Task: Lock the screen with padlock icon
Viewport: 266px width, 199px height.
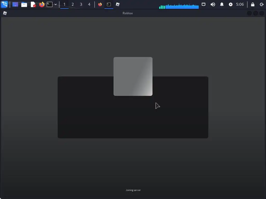Action: coord(252,4)
